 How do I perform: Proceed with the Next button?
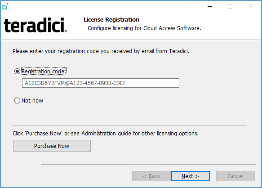pyautogui.click(x=191, y=176)
